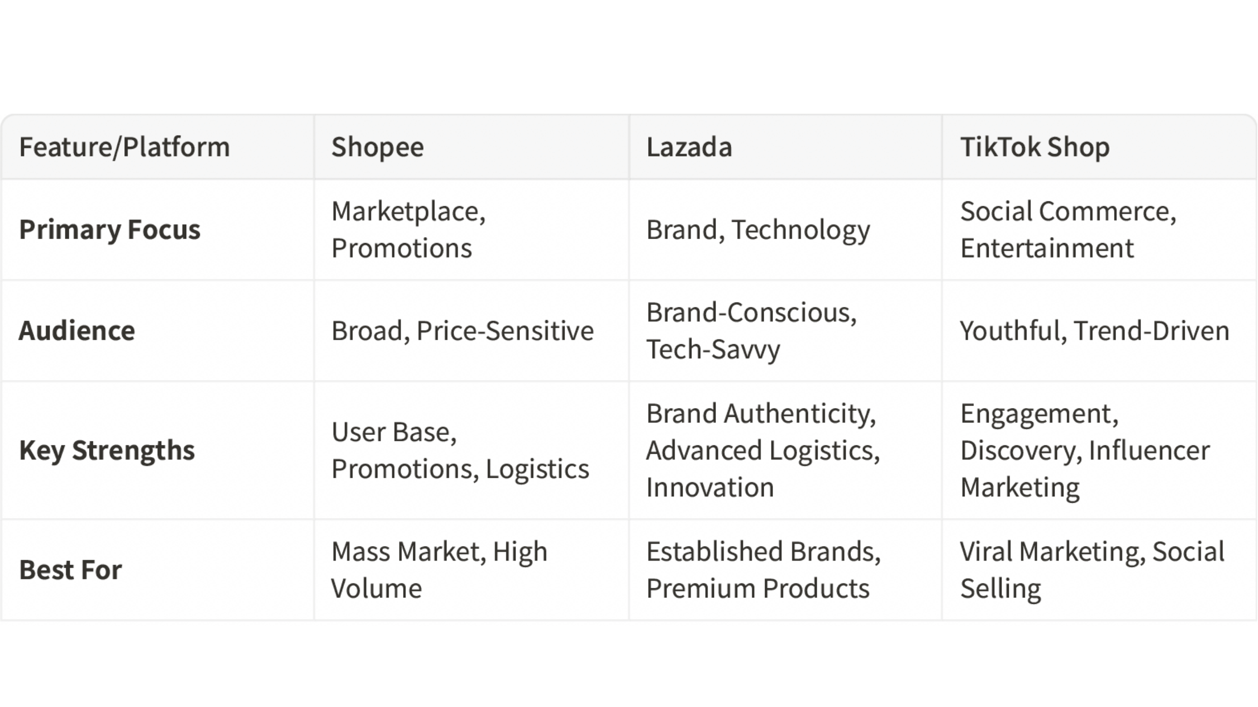Screen dimensions: 1258x707
Task: Select the Shopee column header
Action: pos(472,147)
